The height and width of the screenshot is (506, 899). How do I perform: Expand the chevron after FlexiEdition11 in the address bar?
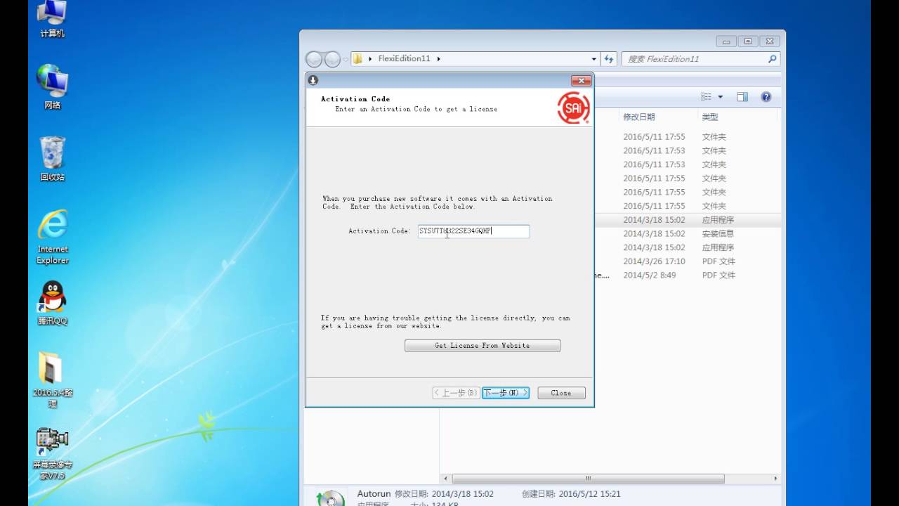438,59
